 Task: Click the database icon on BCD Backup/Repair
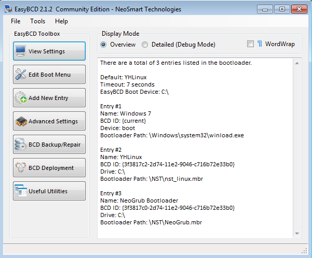coord(20,144)
